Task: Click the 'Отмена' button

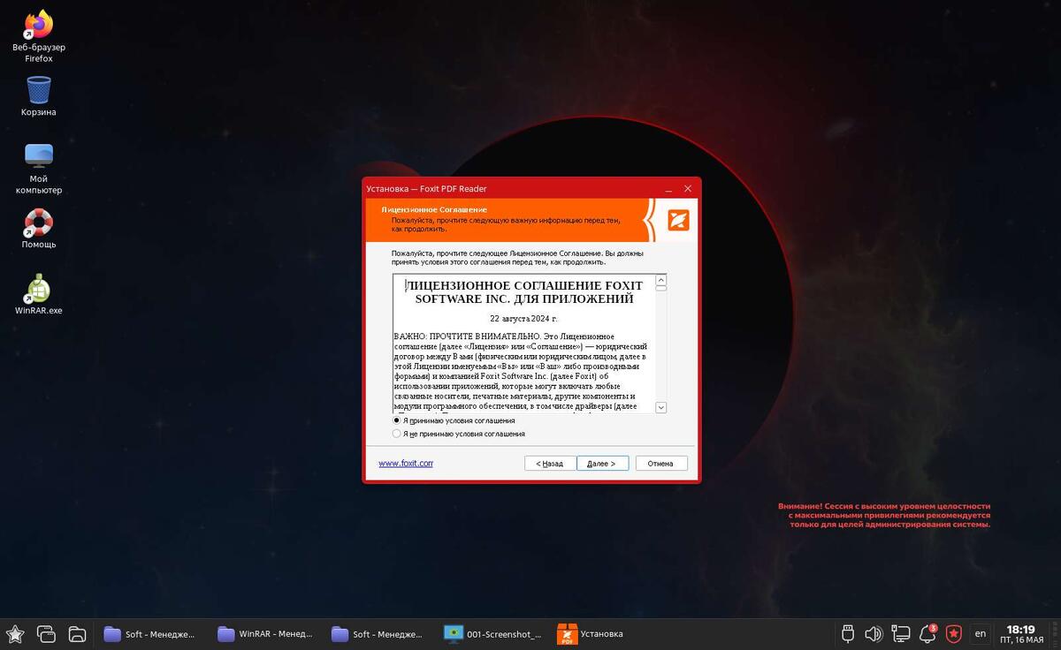Action: (660, 463)
